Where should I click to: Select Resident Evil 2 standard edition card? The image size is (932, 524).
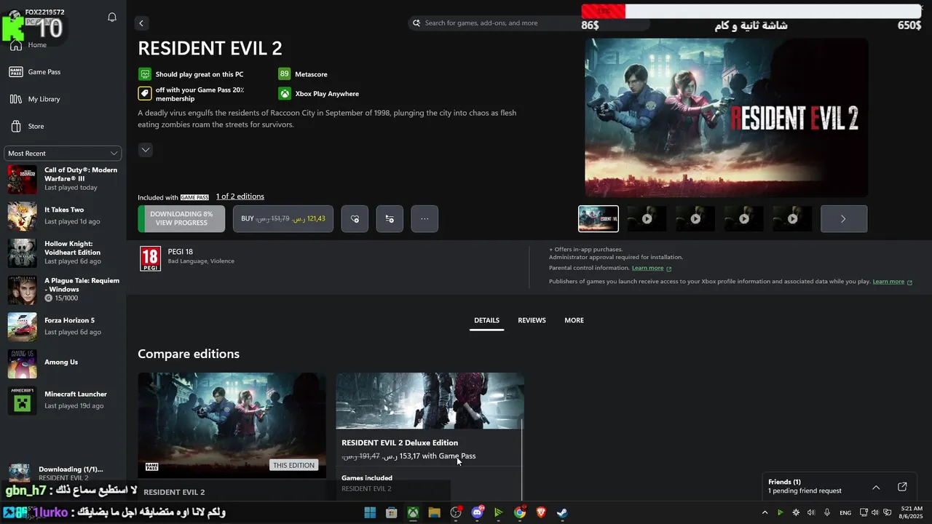[x=232, y=435]
